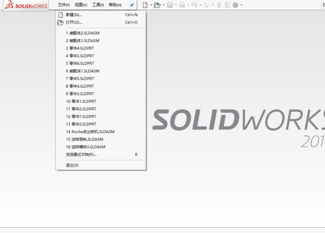Open recent file 10 零件1.SLDPRT
The image size is (325, 233).
[x=101, y=101]
